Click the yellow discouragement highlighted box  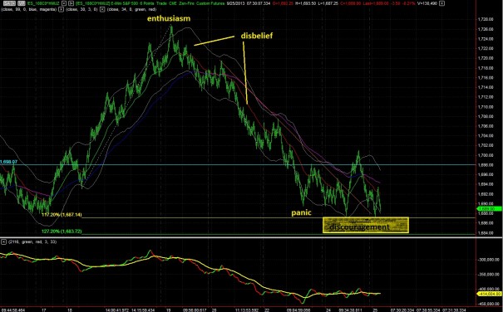tap(365, 225)
